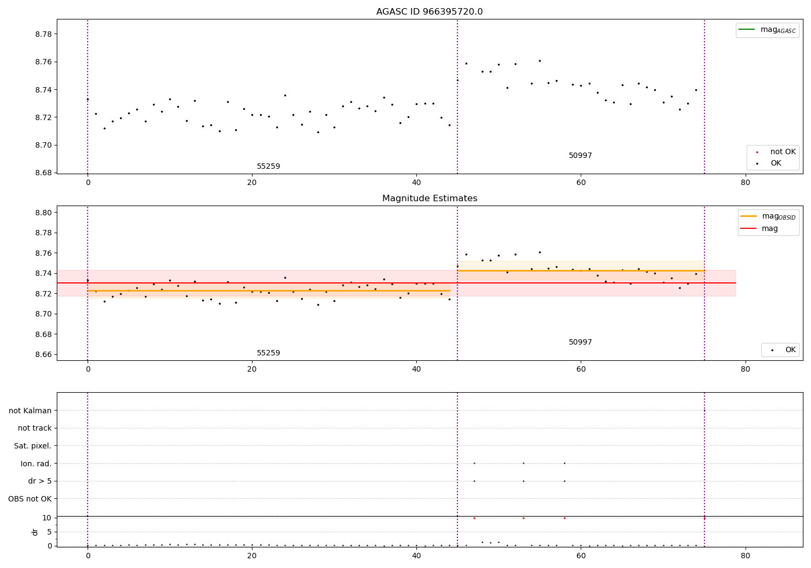Image resolution: width=811 pixels, height=568 pixels.
Task: Click the 'not track' axis label
Action: click(35, 428)
